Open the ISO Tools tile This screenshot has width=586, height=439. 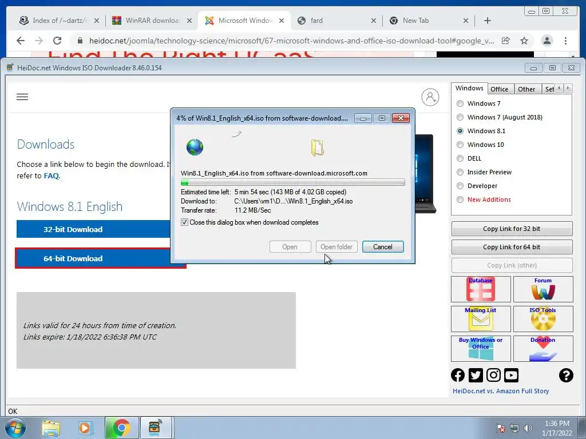(x=543, y=319)
